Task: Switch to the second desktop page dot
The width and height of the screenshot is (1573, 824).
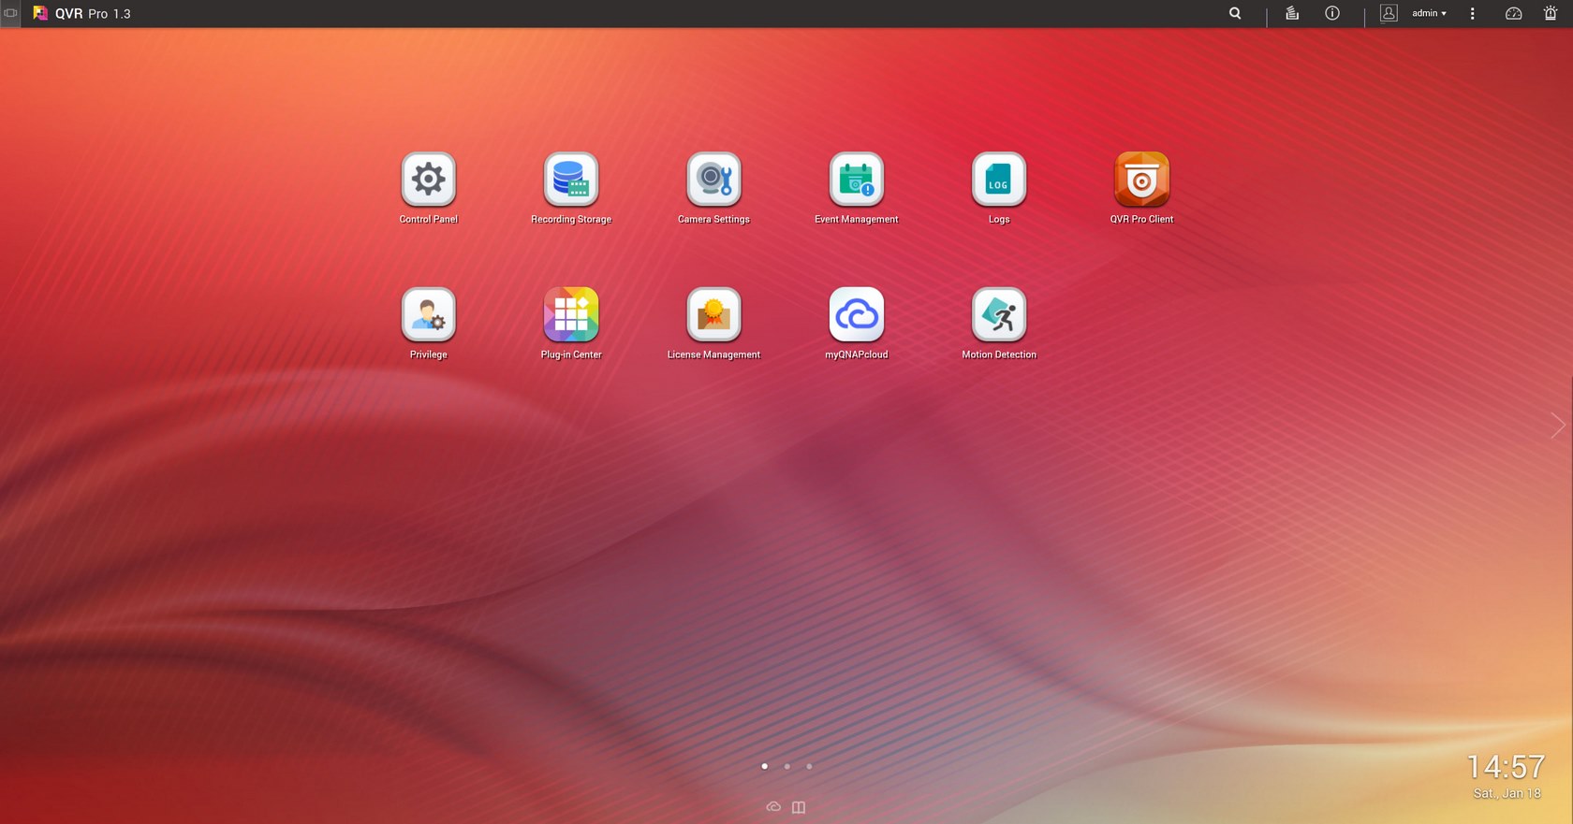Action: click(x=787, y=766)
